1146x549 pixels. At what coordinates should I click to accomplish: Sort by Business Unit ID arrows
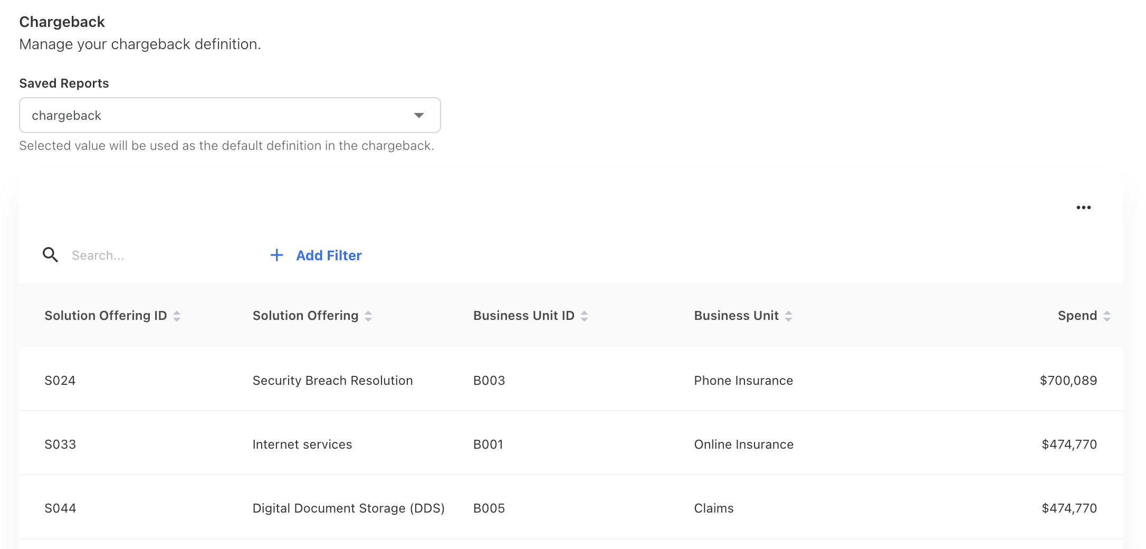[584, 316]
